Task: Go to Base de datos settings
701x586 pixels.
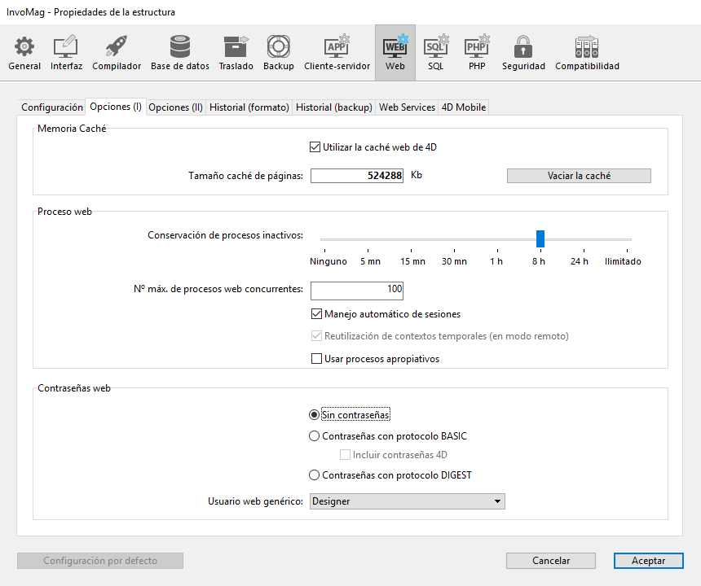Action: [x=180, y=53]
